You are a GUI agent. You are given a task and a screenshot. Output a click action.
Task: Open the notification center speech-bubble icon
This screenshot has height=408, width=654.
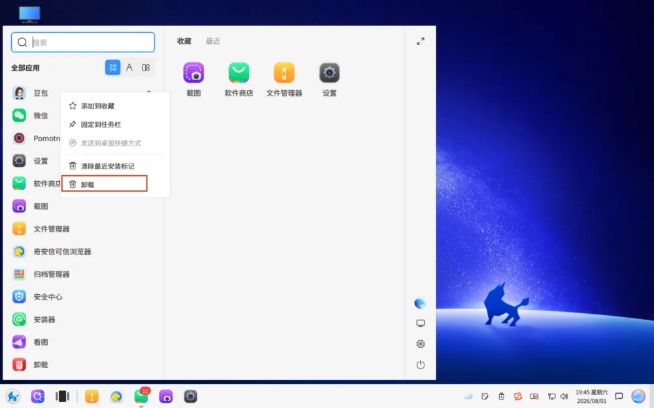pos(619,396)
